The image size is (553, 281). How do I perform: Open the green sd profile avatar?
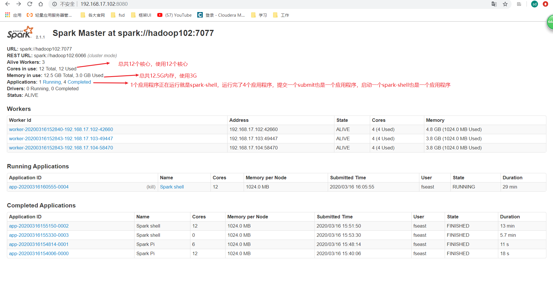tap(535, 4)
